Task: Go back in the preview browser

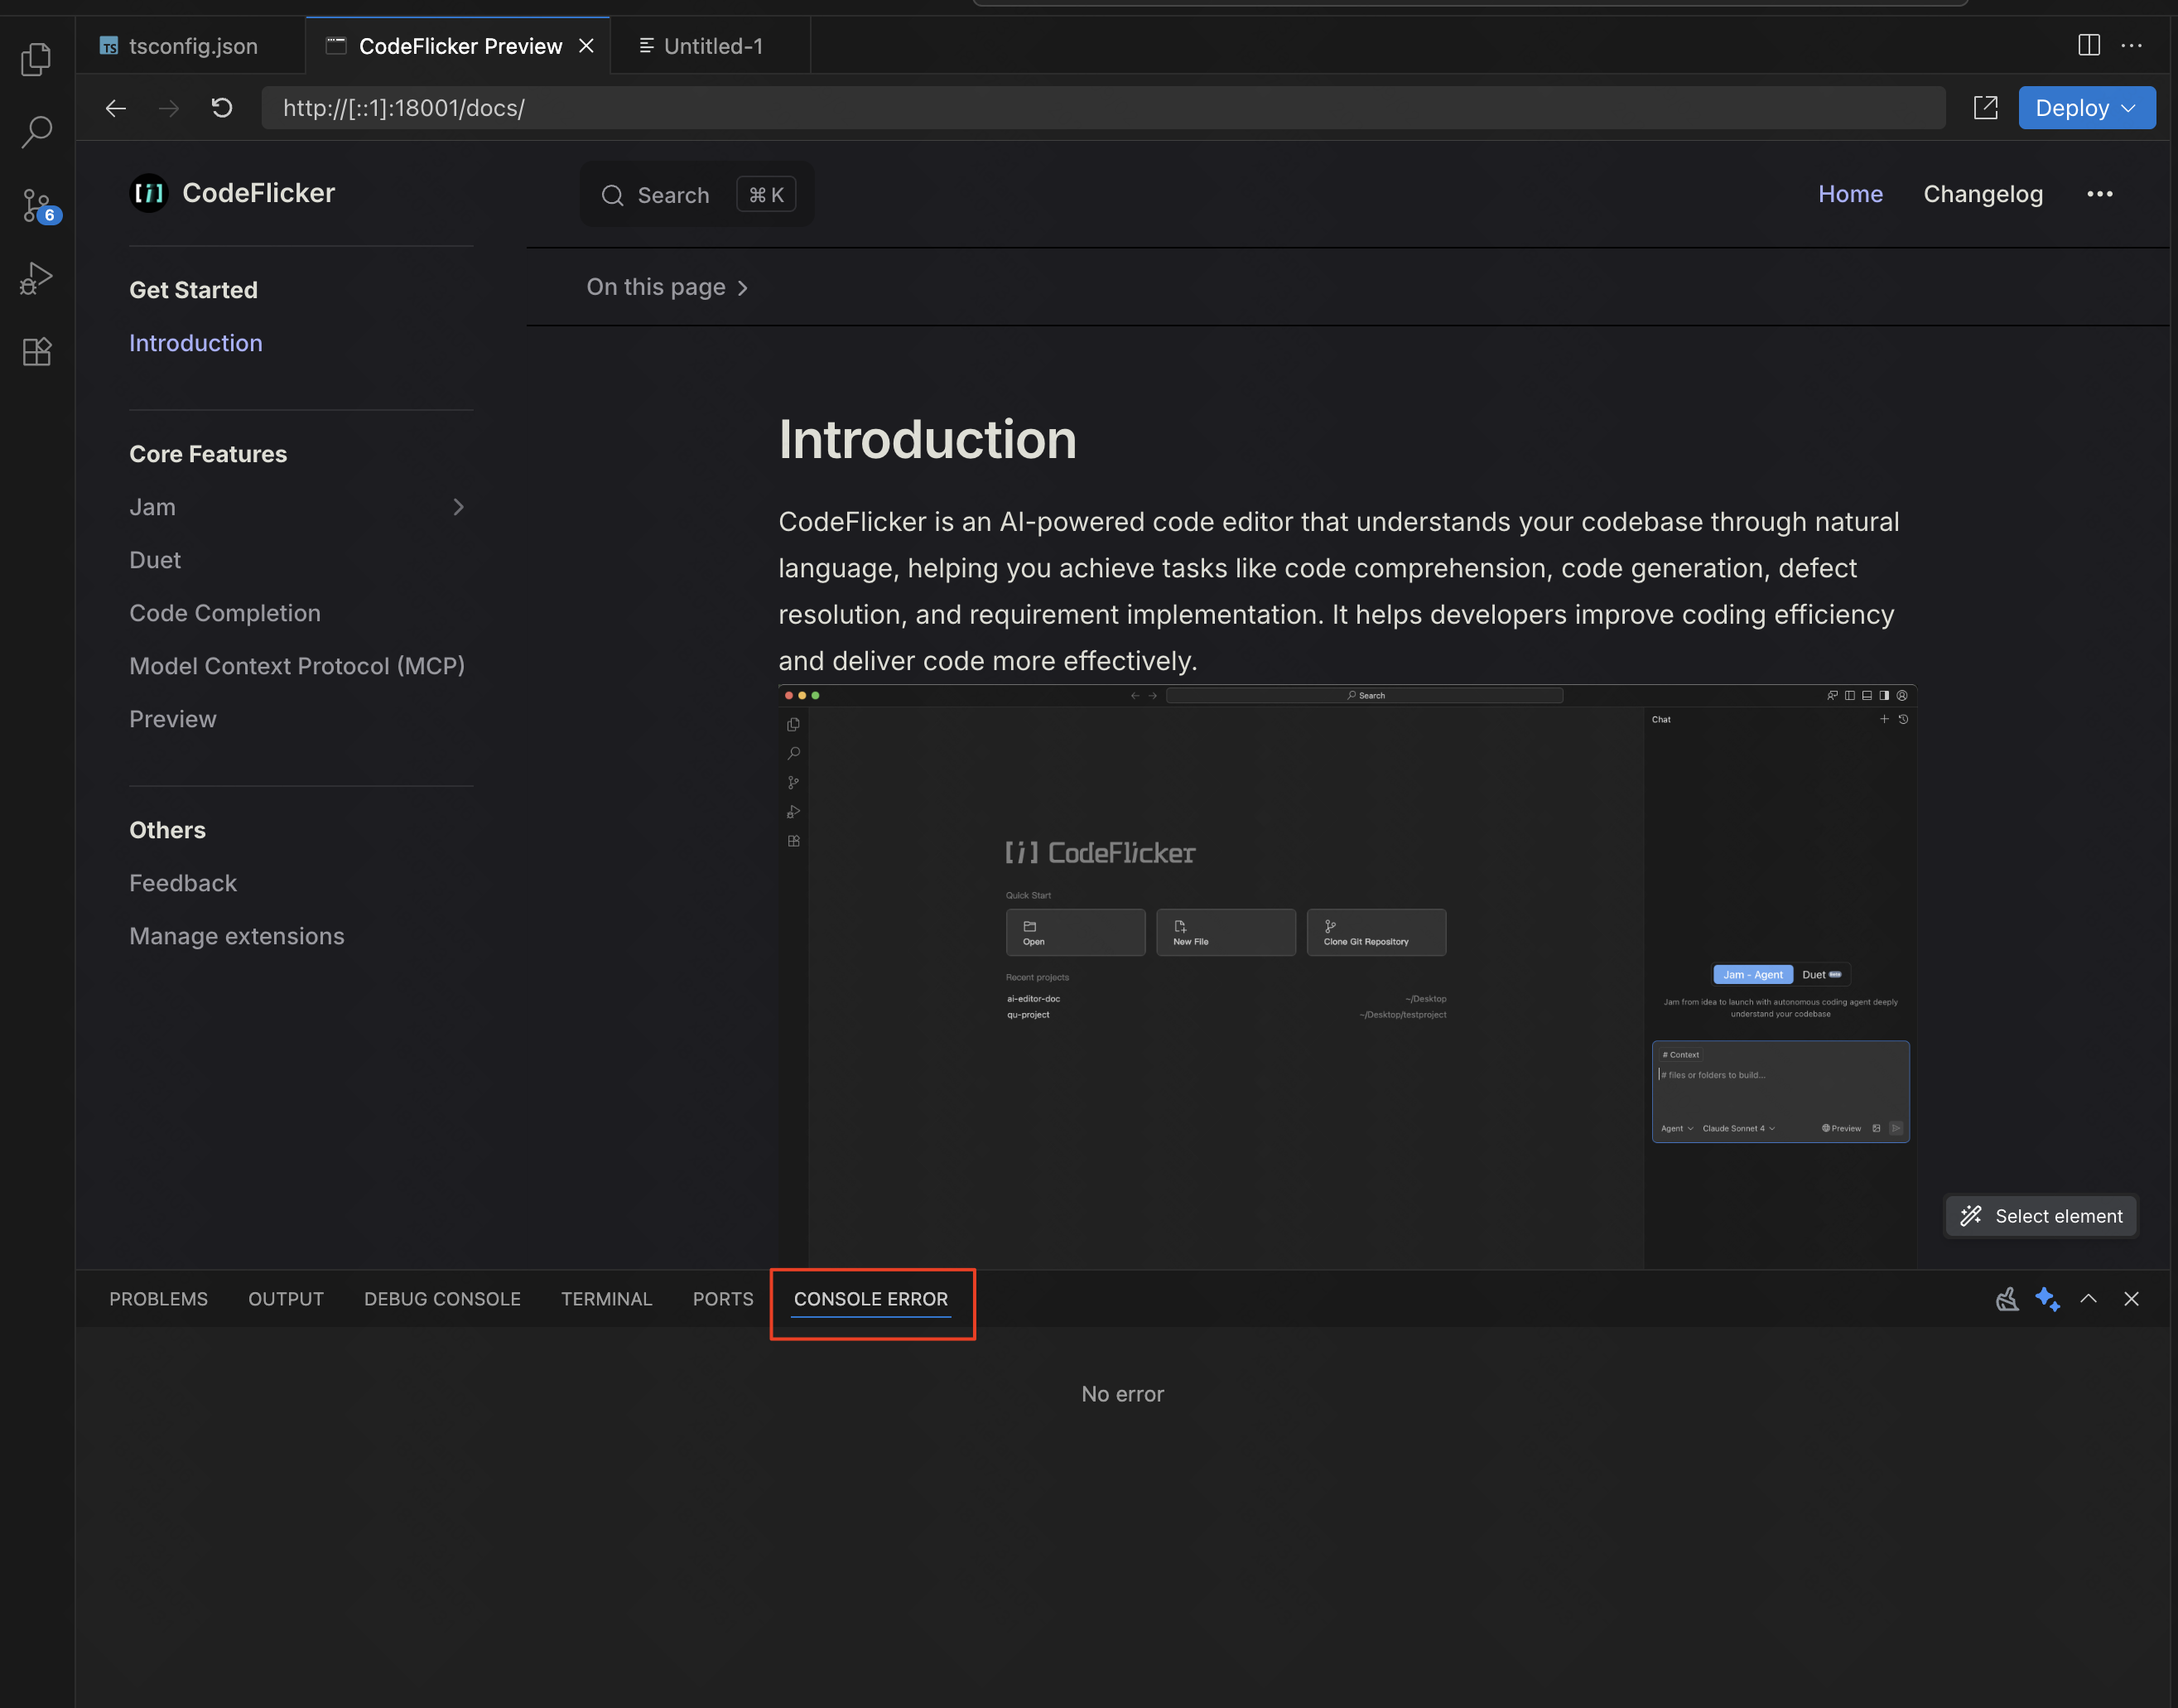Action: click(116, 108)
